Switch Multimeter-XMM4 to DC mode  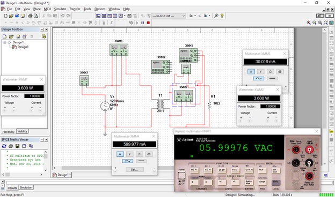pyautogui.click(x=141, y=161)
